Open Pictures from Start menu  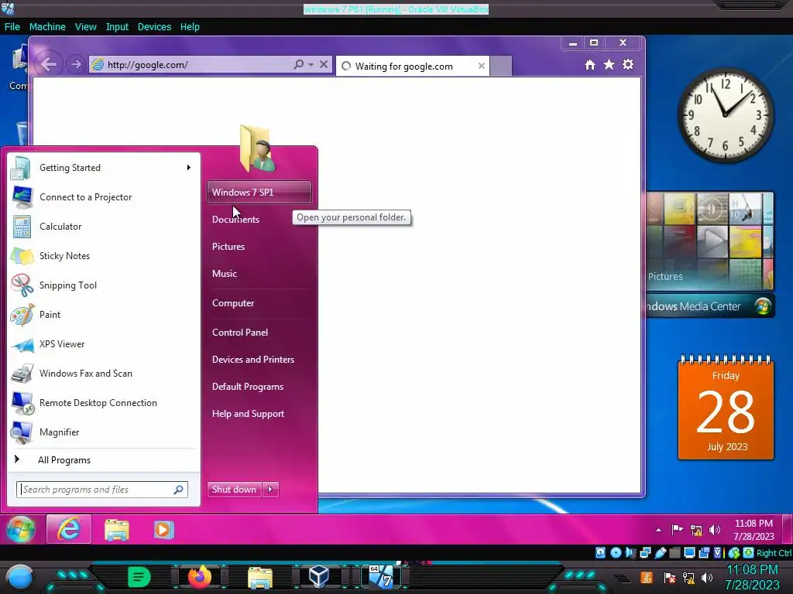(228, 247)
